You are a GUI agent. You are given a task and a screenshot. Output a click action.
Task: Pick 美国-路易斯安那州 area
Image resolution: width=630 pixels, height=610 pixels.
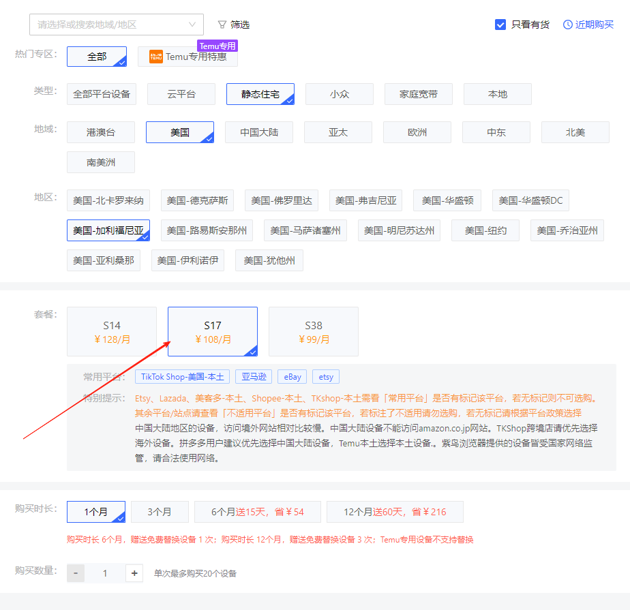(207, 230)
